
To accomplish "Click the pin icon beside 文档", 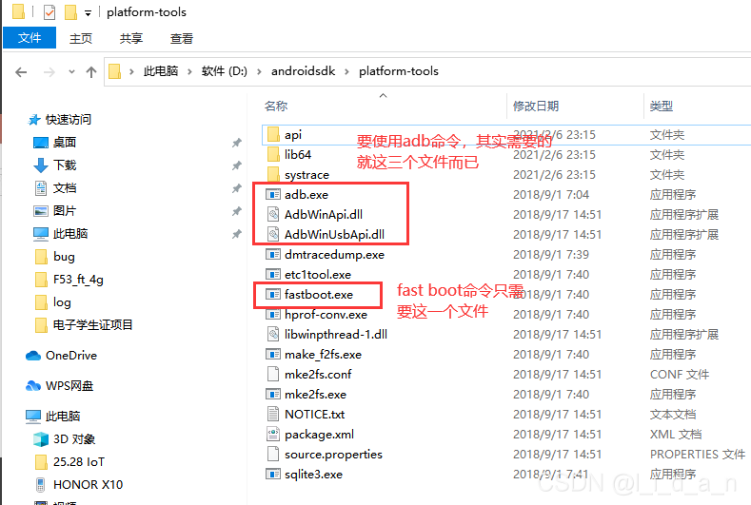I will point(237,188).
